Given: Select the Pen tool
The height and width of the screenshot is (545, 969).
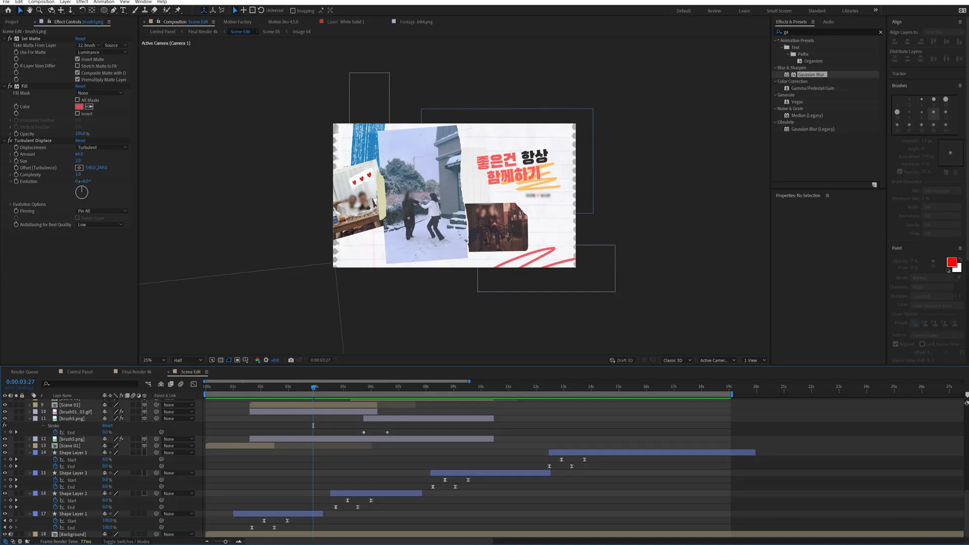Looking at the screenshot, I should [x=114, y=10].
